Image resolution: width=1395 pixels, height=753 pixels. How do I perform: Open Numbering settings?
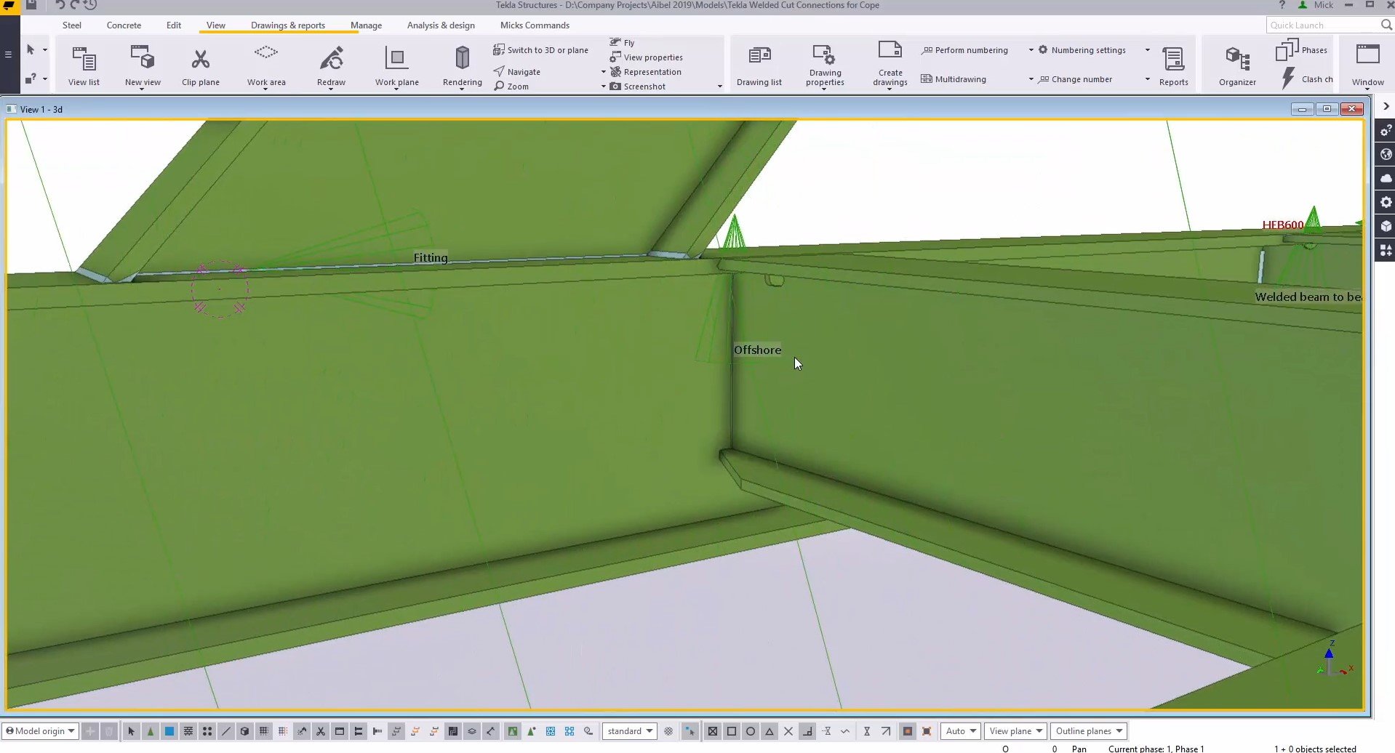click(1084, 49)
